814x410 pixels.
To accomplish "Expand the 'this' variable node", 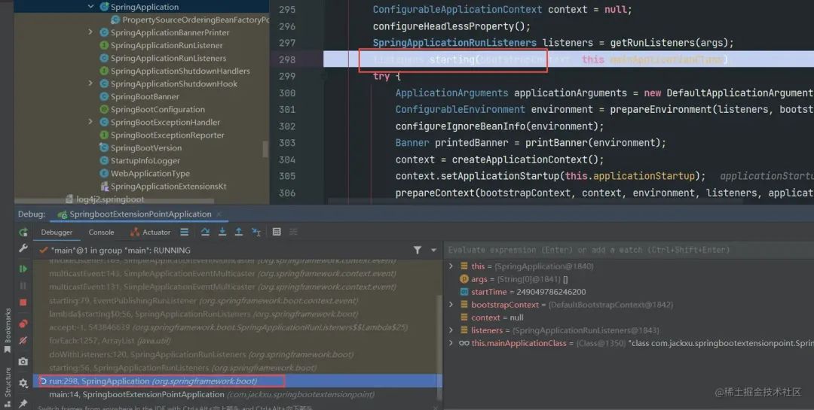I will click(451, 266).
